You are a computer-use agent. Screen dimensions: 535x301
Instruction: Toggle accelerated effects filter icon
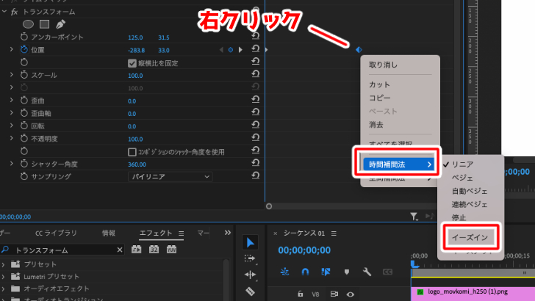[136, 250]
